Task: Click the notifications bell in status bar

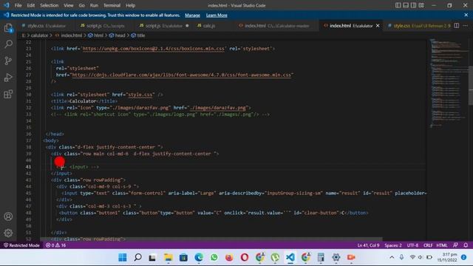Action: tap(466, 245)
